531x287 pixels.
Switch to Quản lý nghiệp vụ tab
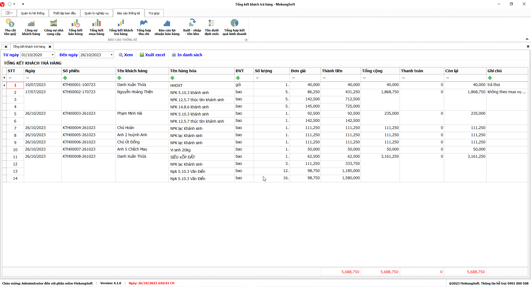click(x=96, y=13)
